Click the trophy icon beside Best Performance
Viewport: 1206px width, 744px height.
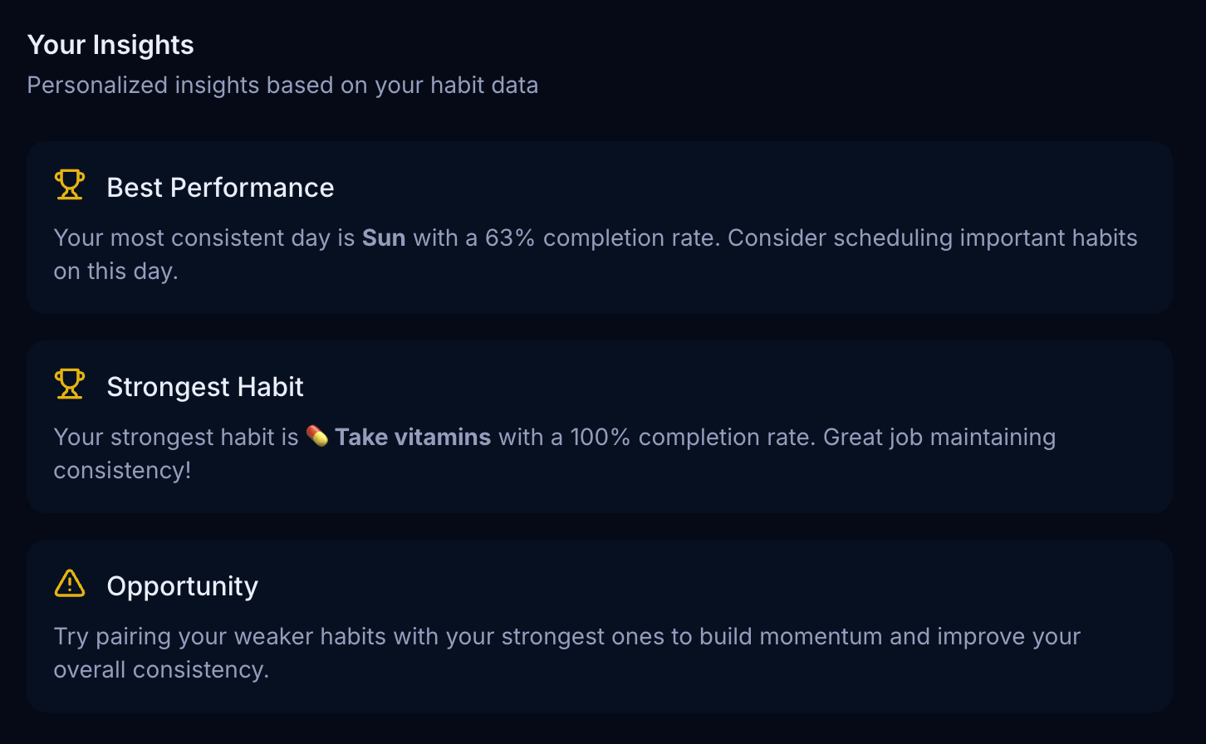(70, 185)
